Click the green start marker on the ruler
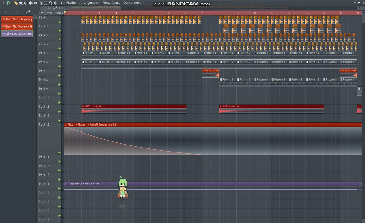 (65, 12)
